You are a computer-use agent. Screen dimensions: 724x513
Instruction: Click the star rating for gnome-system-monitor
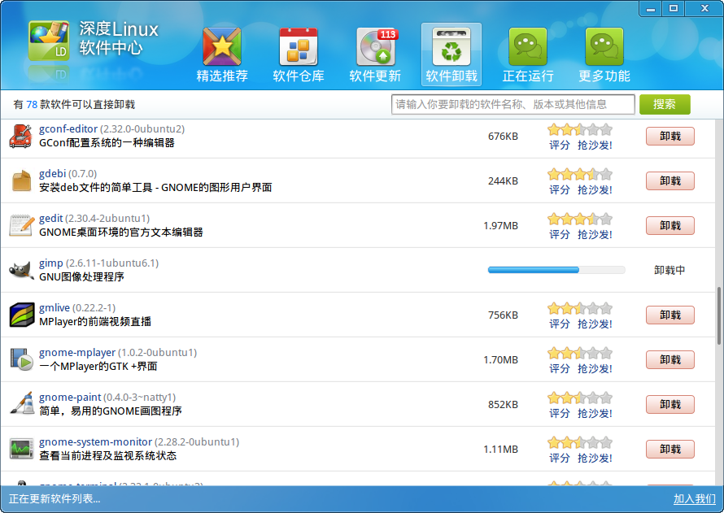point(580,443)
